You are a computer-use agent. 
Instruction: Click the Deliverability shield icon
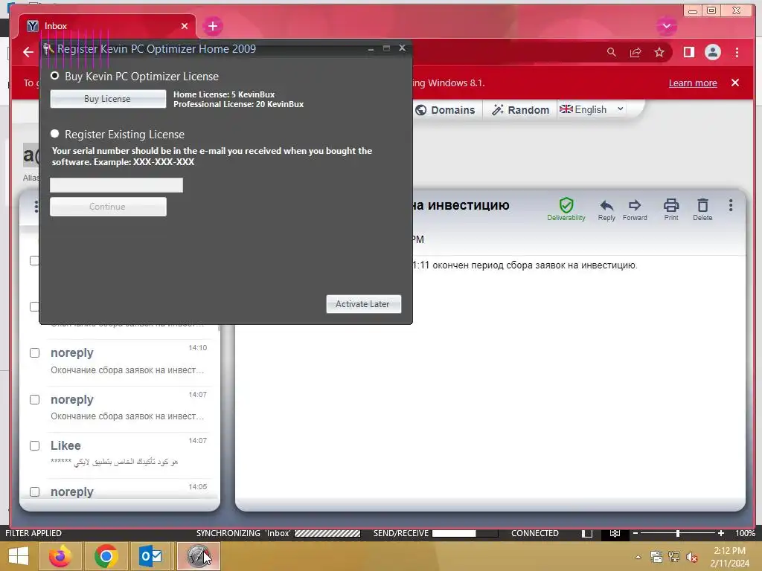[566, 209]
